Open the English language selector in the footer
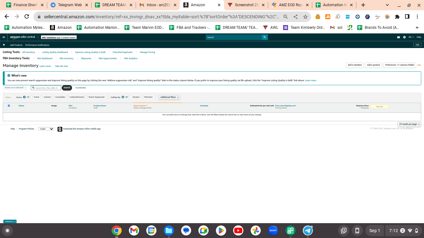 [46, 129]
